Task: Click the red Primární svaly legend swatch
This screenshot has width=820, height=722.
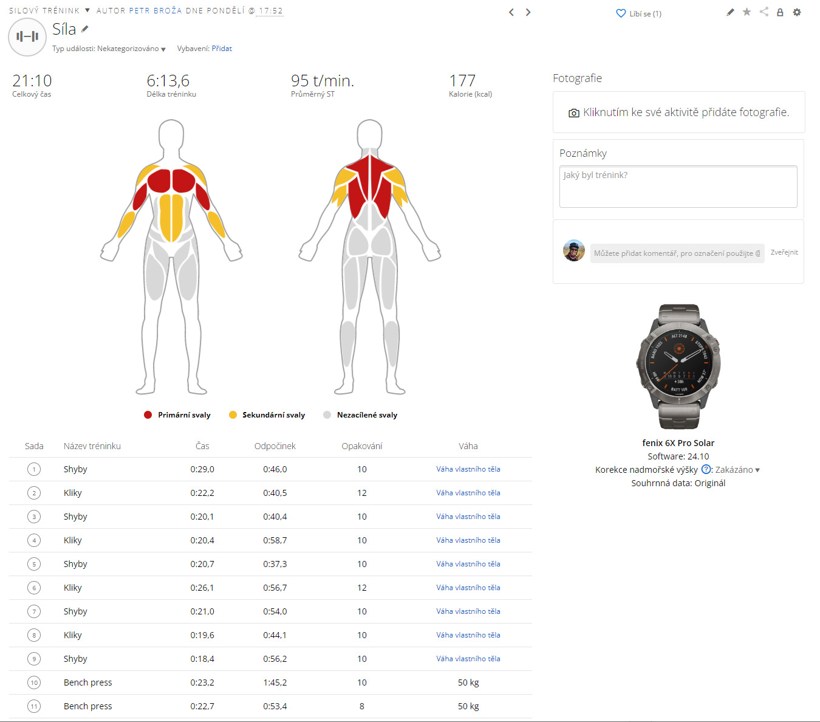Action: [x=148, y=415]
